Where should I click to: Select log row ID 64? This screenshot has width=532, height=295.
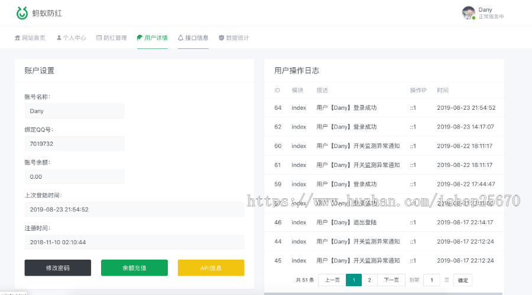(384, 108)
